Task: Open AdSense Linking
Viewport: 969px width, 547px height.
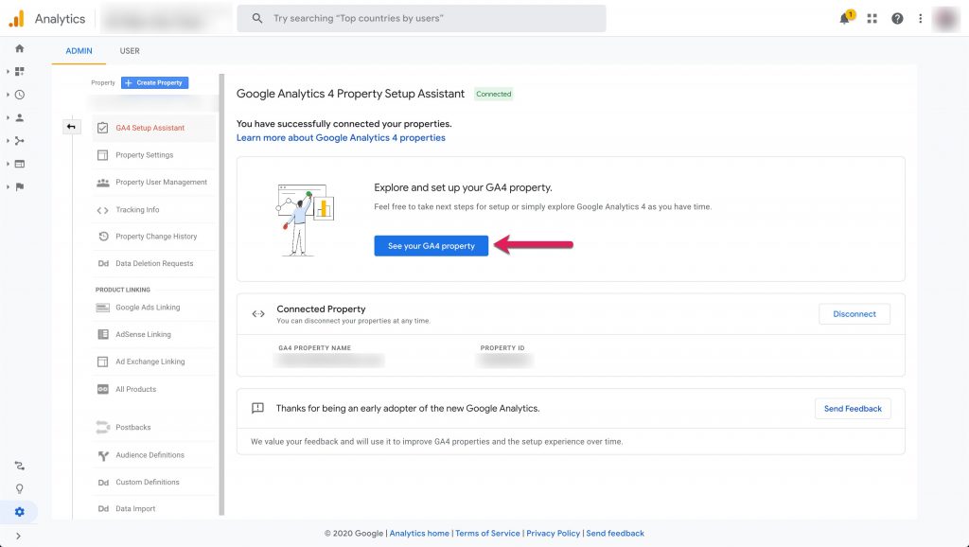Action: (x=154, y=334)
